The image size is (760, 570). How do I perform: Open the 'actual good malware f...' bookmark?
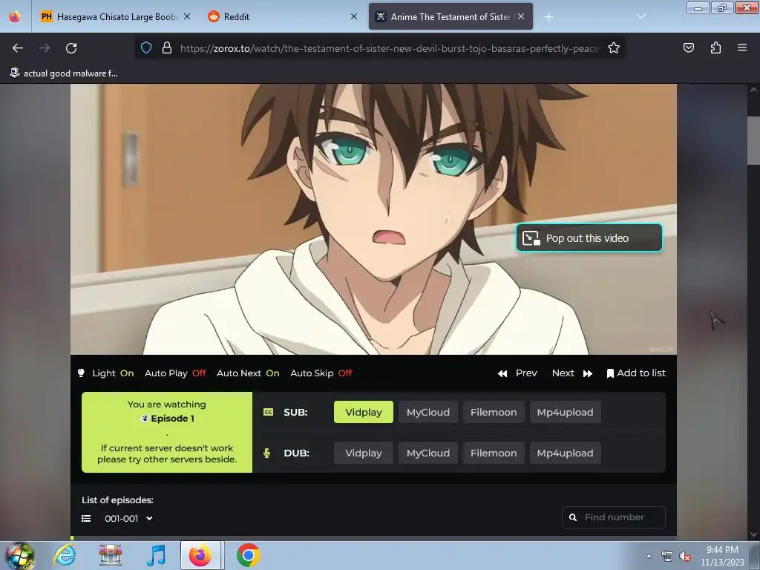[64, 73]
